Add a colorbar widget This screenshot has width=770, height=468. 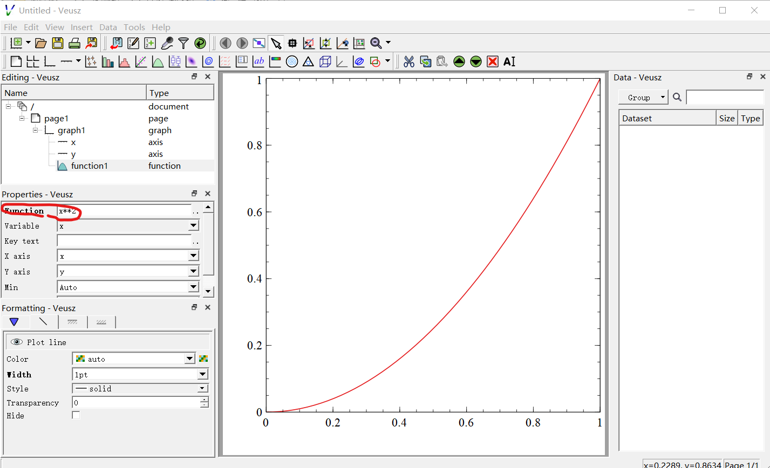point(275,61)
